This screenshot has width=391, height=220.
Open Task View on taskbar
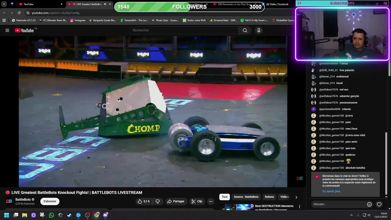point(16,215)
